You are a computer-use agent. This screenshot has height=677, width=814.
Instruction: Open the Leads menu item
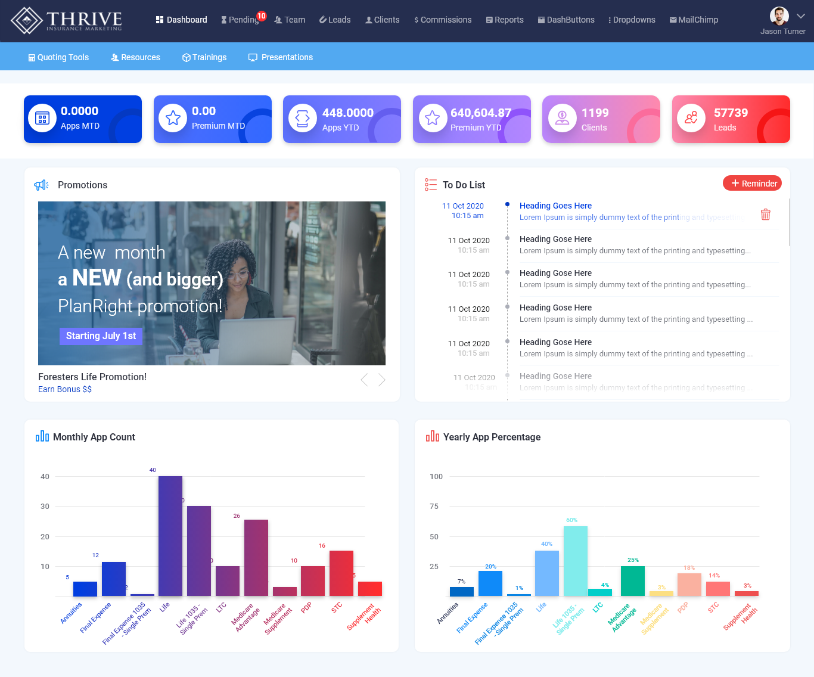pos(335,20)
